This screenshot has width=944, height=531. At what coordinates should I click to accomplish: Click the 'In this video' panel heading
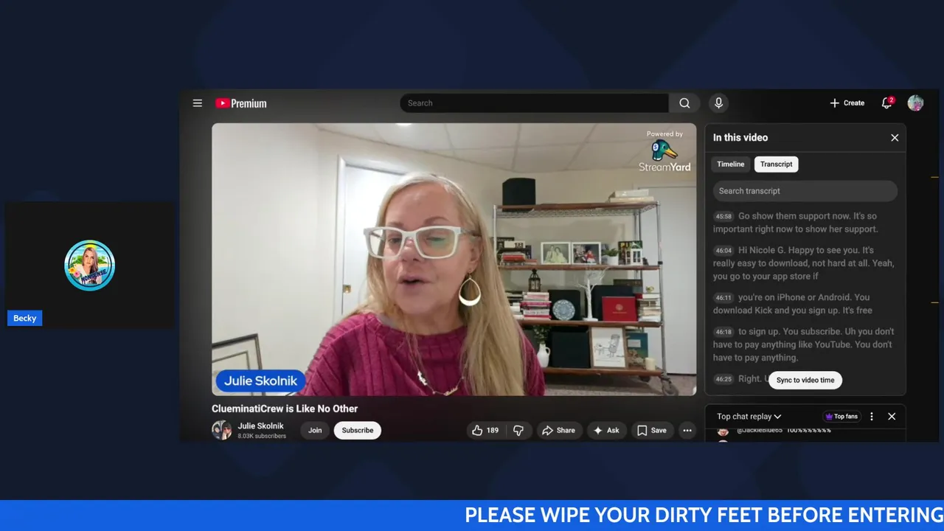point(740,138)
